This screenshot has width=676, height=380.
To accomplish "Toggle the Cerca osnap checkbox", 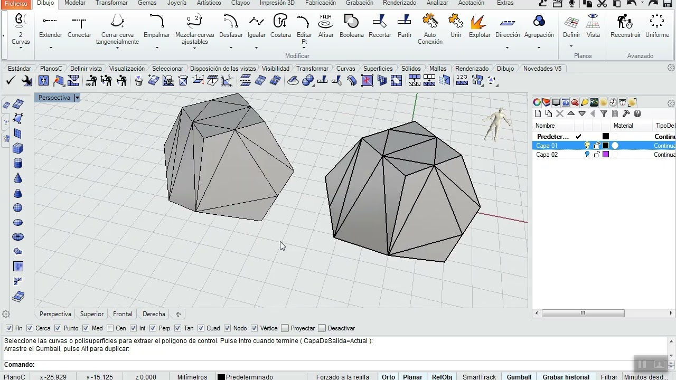I will (30, 328).
